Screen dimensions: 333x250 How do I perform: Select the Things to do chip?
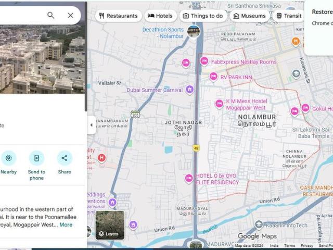[203, 16]
